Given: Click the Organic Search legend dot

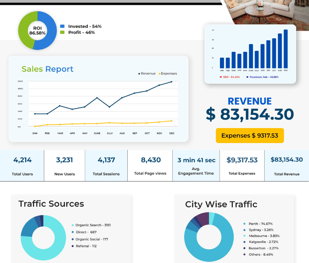Looking at the screenshot, I should [73, 225].
